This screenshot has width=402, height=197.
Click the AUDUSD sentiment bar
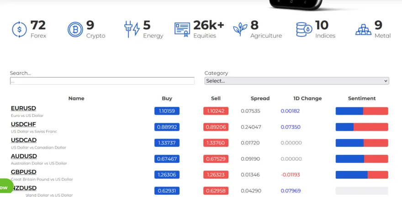pyautogui.click(x=361, y=159)
